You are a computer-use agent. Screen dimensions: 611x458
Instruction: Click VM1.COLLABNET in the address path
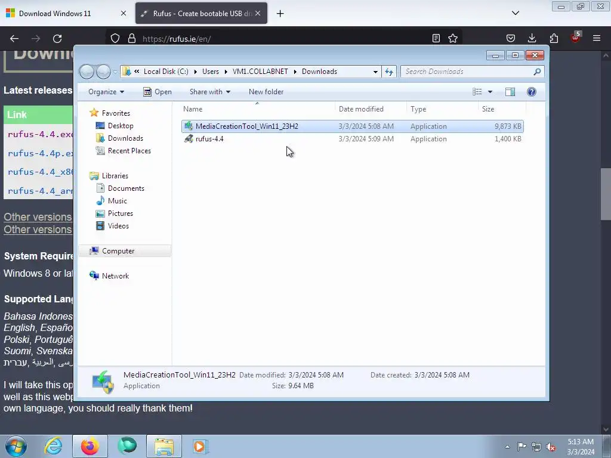click(x=260, y=72)
